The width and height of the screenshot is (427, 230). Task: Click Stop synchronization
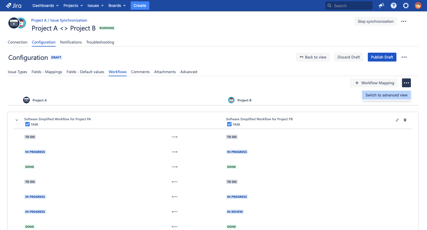click(376, 21)
